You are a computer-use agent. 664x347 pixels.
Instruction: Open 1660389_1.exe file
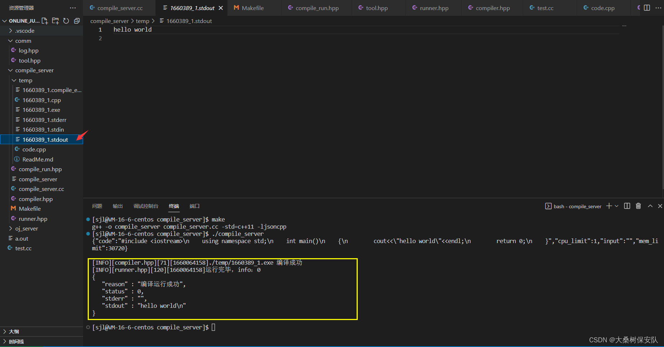pyautogui.click(x=41, y=110)
